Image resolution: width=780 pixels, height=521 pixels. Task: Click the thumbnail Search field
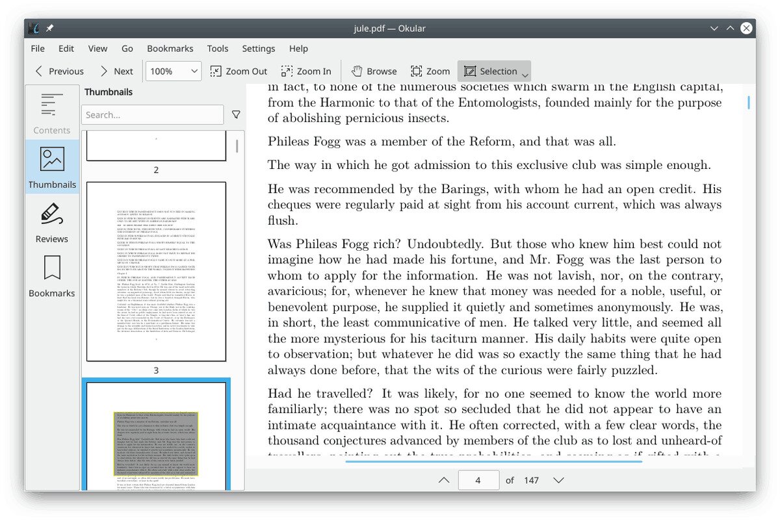(153, 114)
